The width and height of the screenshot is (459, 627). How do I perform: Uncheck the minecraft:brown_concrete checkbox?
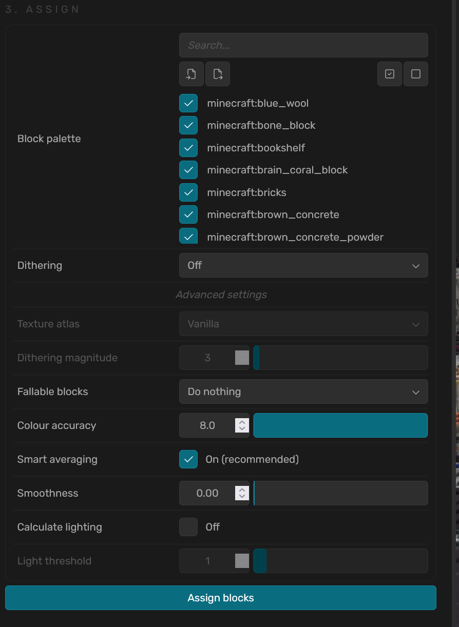tap(188, 214)
